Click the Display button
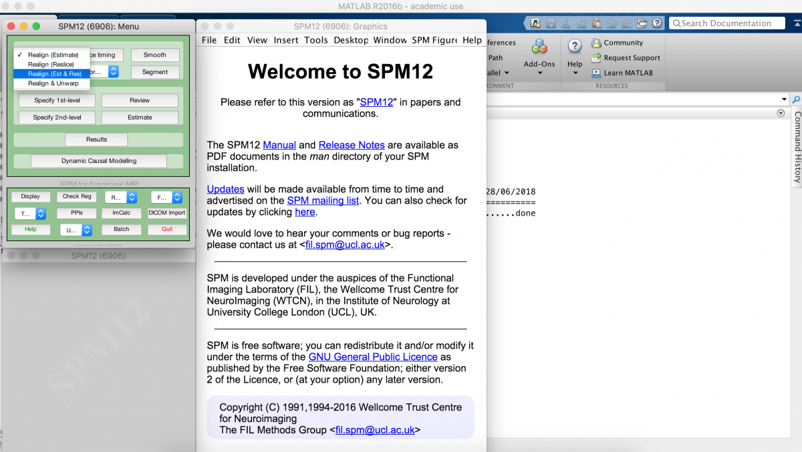The height and width of the screenshot is (452, 802). click(x=30, y=197)
